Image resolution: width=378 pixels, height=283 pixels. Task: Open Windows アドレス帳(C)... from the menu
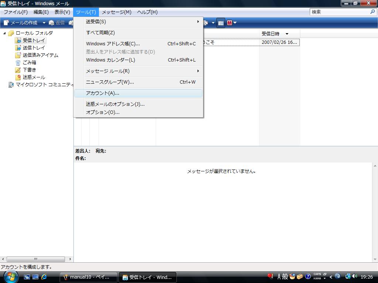138,44
